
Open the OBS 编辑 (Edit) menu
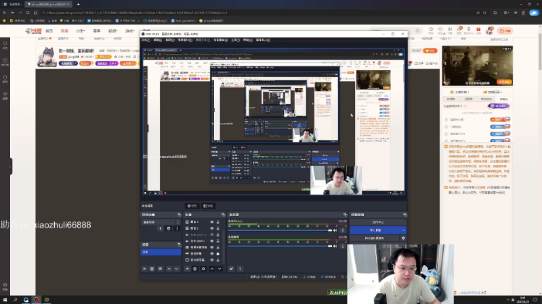tap(158, 40)
